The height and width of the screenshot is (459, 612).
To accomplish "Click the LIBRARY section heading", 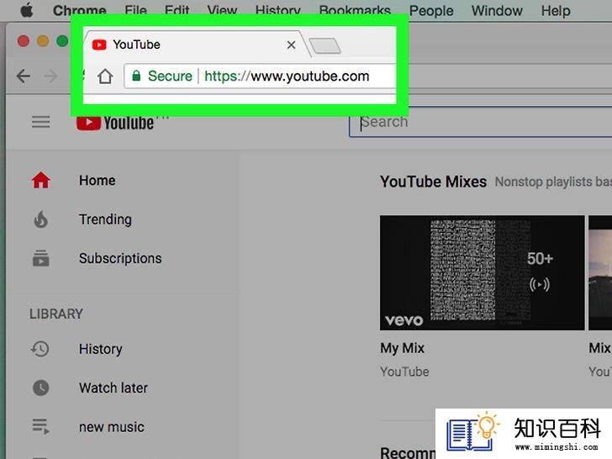I will point(56,314).
